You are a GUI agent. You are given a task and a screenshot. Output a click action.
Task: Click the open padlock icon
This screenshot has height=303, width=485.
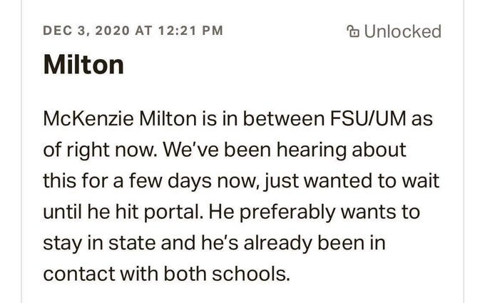pyautogui.click(x=353, y=31)
